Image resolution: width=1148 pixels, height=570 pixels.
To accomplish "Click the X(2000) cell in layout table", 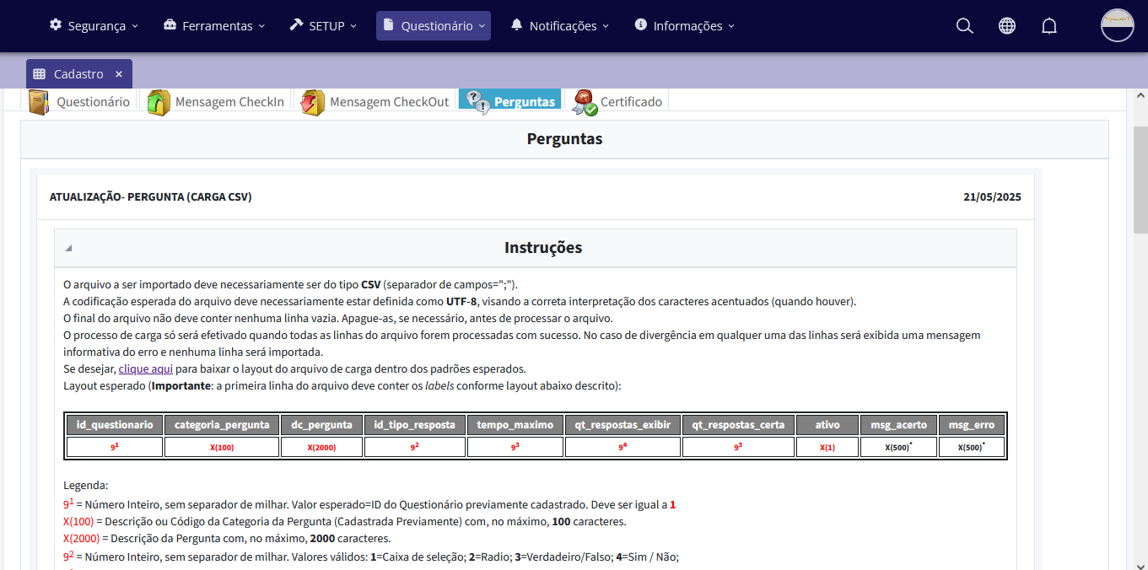I will (x=321, y=447).
